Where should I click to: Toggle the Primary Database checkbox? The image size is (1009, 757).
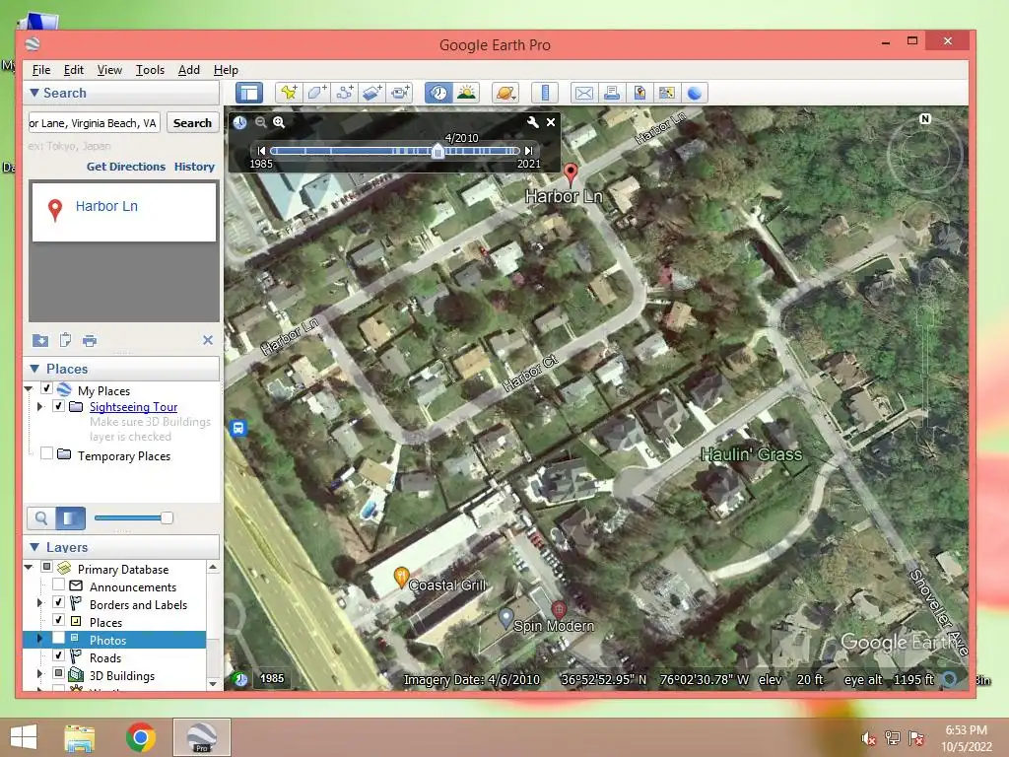pos(47,567)
